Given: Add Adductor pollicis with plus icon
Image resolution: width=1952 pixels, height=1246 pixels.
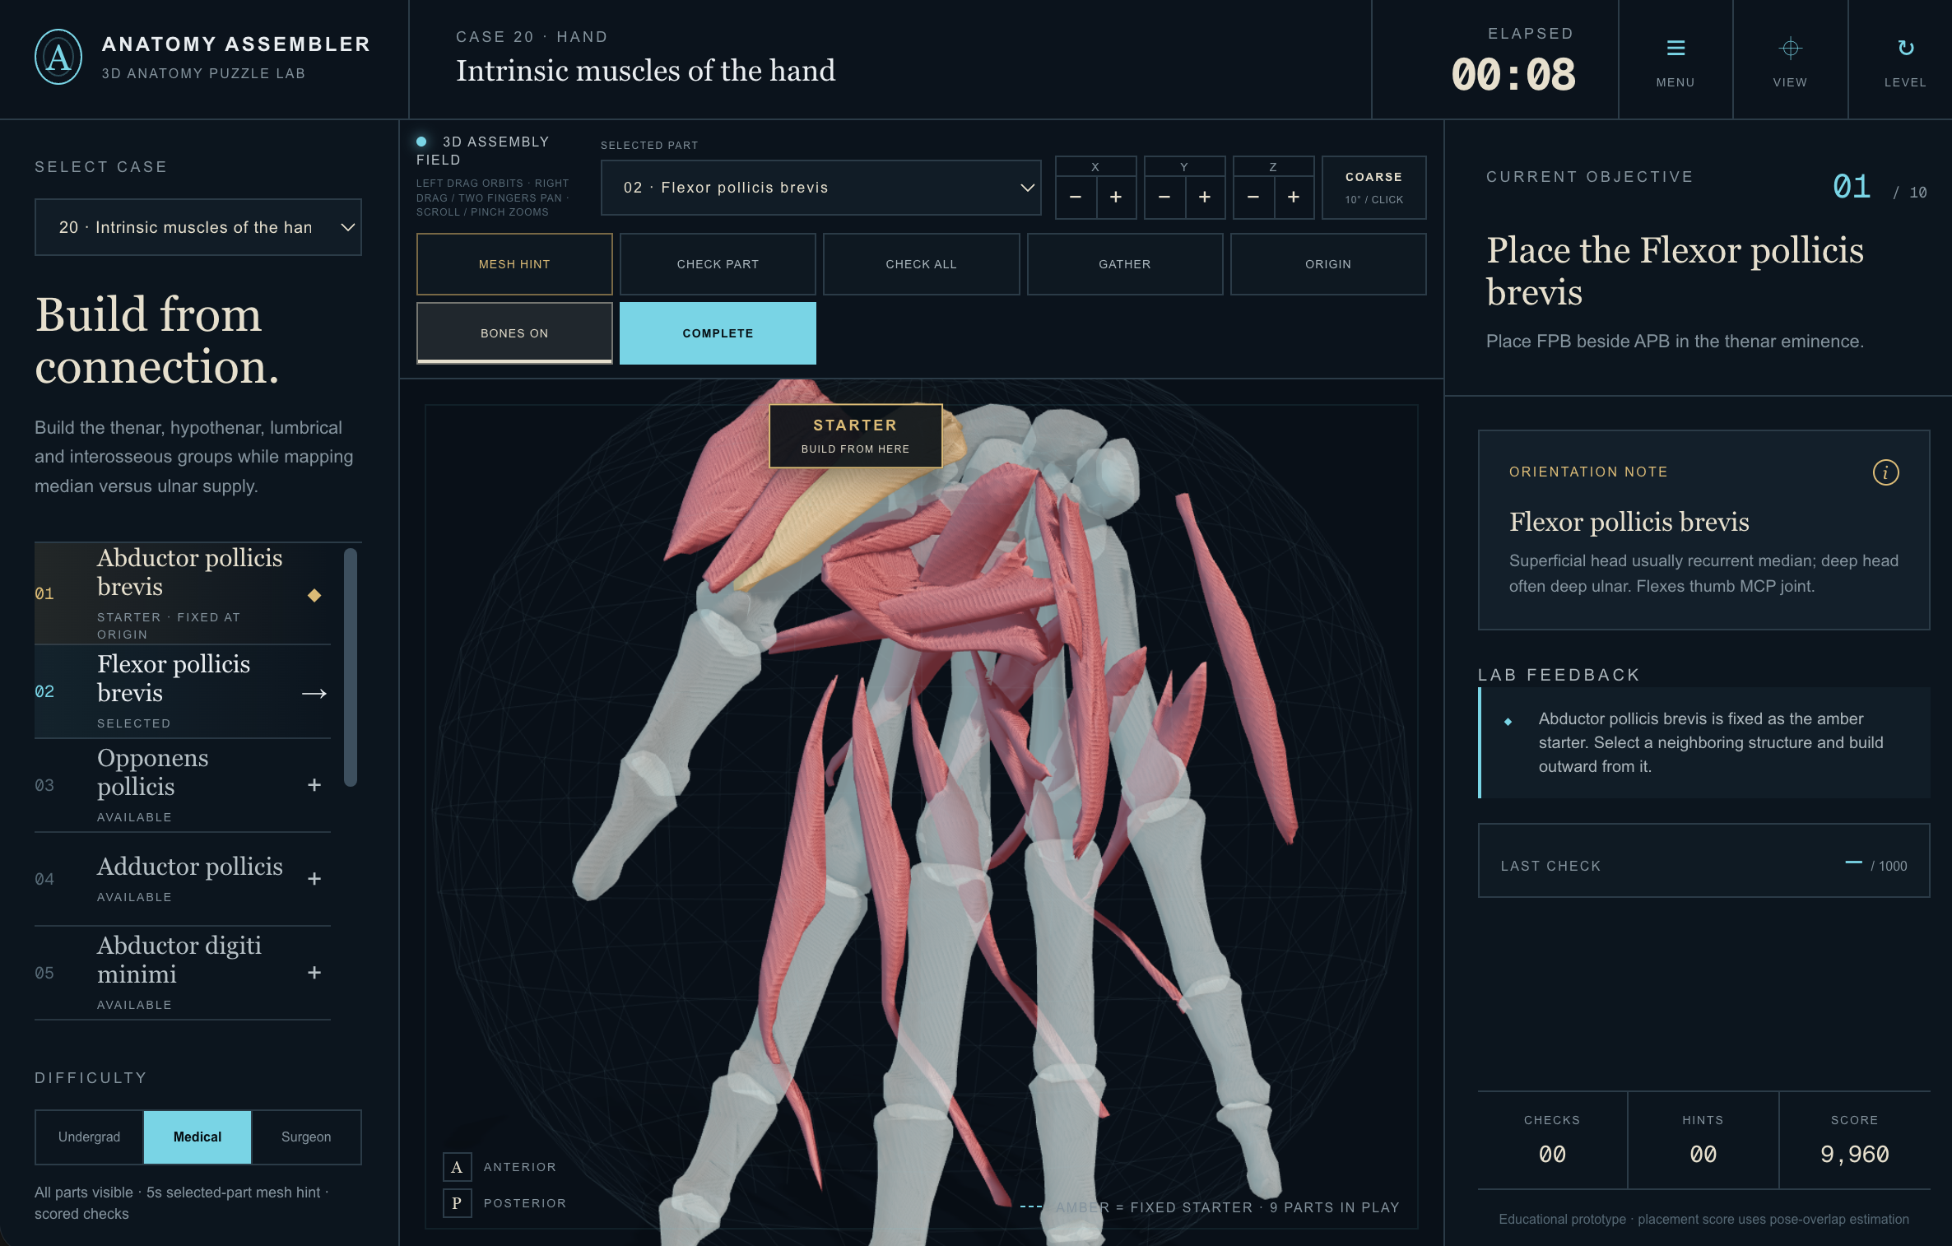Looking at the screenshot, I should pos(314,879).
